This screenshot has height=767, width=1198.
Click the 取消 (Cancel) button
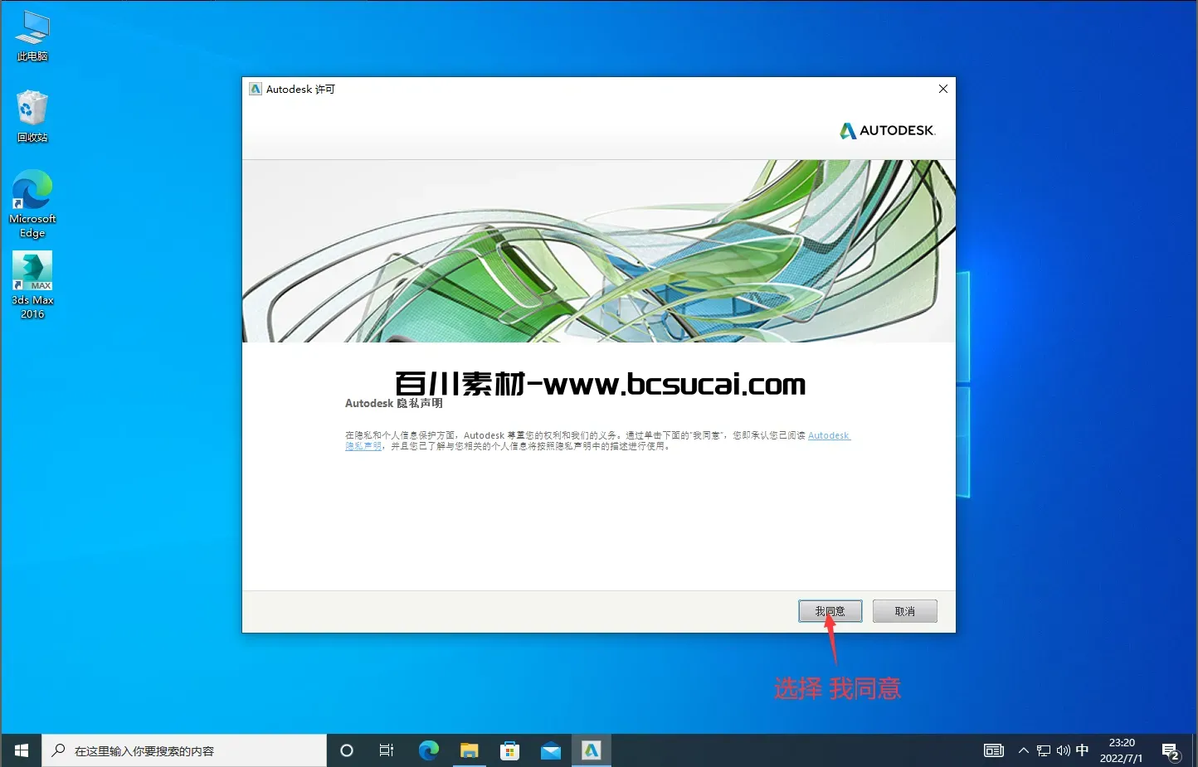[904, 611]
